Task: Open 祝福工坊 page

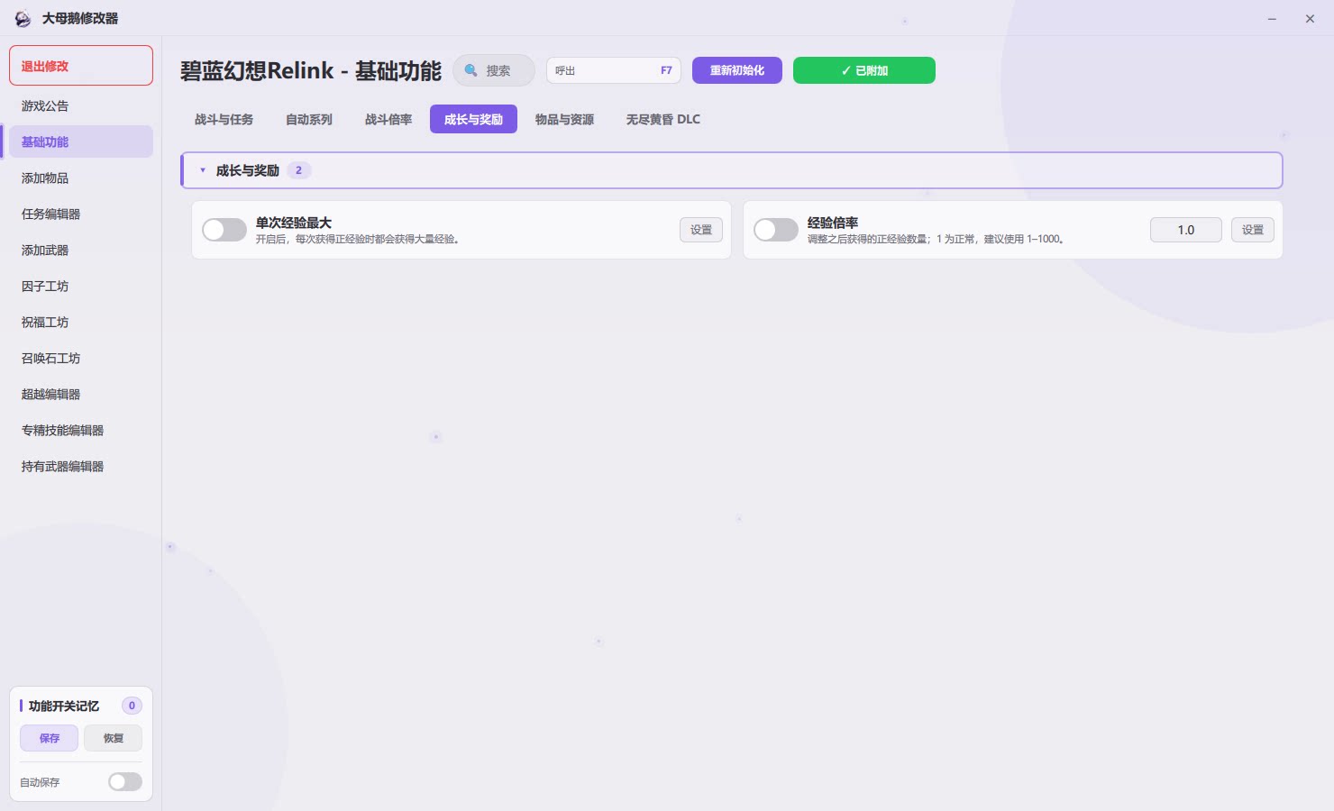Action: tap(81, 322)
